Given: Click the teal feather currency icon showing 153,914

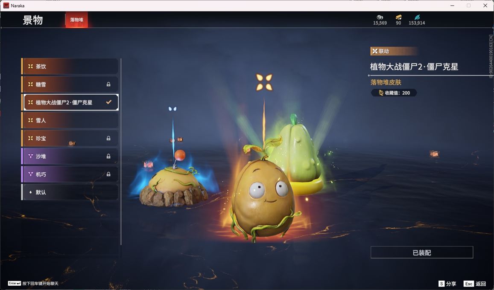Looking at the screenshot, I should point(417,17).
